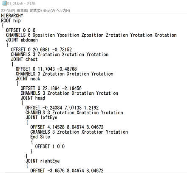Click the Notepad icon in title bar
This screenshot has height=173, width=187.
(x=4, y=3)
